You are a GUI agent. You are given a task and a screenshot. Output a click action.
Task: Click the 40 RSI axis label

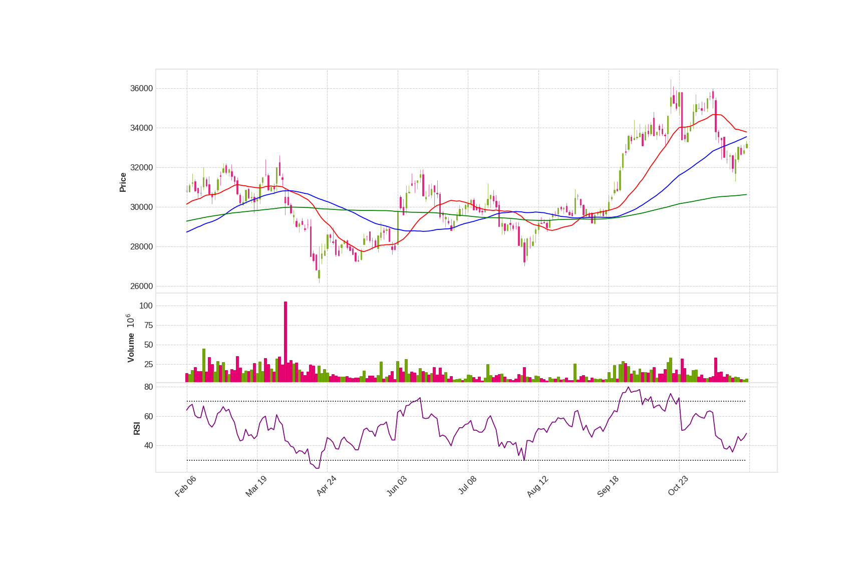click(148, 446)
